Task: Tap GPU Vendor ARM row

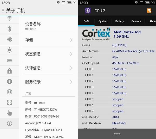Action: pyautogui.click(x=117, y=117)
